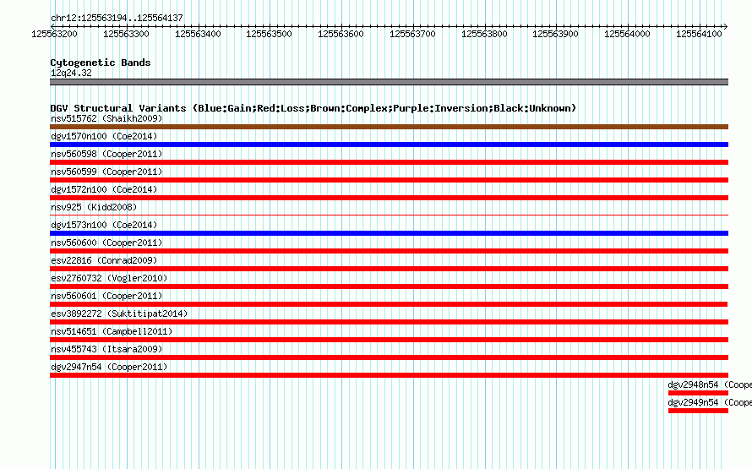752x469 pixels.
Task: Select nsv514651 (Campbell2011) label
Action: click(112, 331)
